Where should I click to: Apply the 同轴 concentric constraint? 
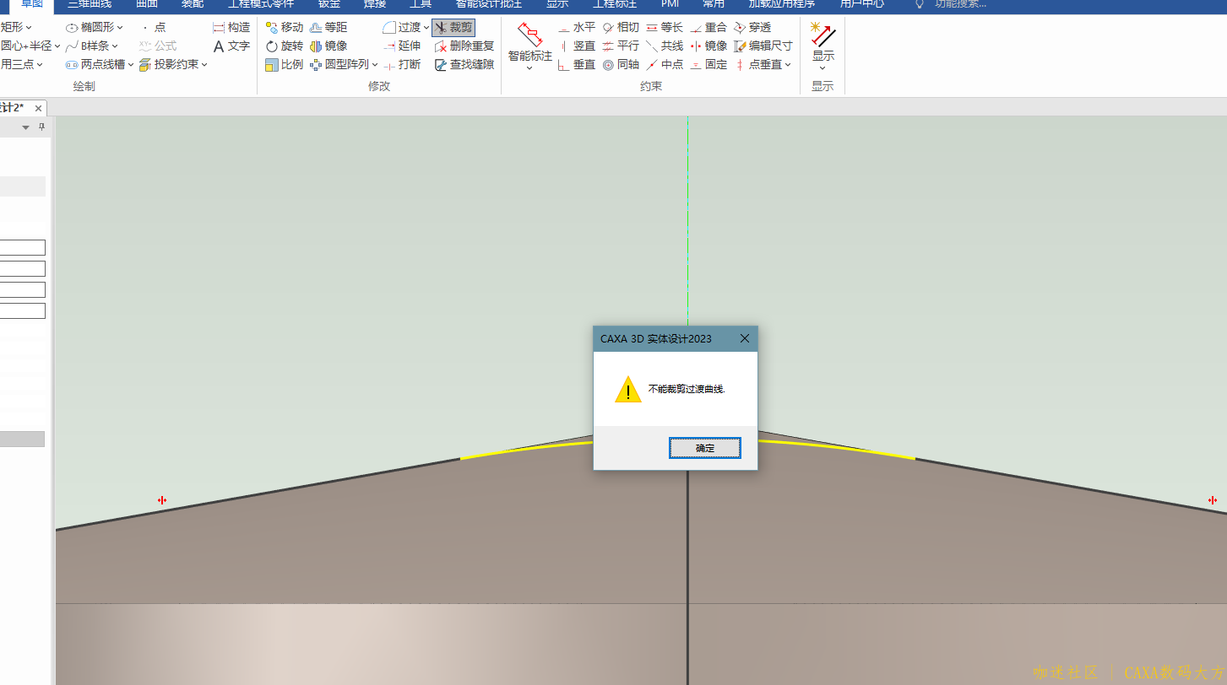coord(621,65)
